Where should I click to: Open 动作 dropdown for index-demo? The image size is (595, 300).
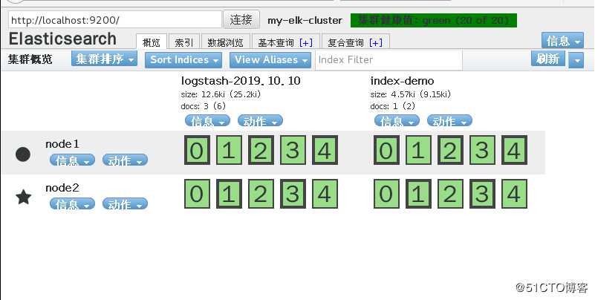pyautogui.click(x=449, y=121)
